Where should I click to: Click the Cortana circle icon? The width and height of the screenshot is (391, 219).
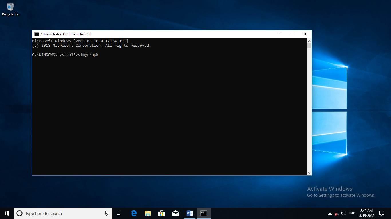pyautogui.click(x=19, y=213)
